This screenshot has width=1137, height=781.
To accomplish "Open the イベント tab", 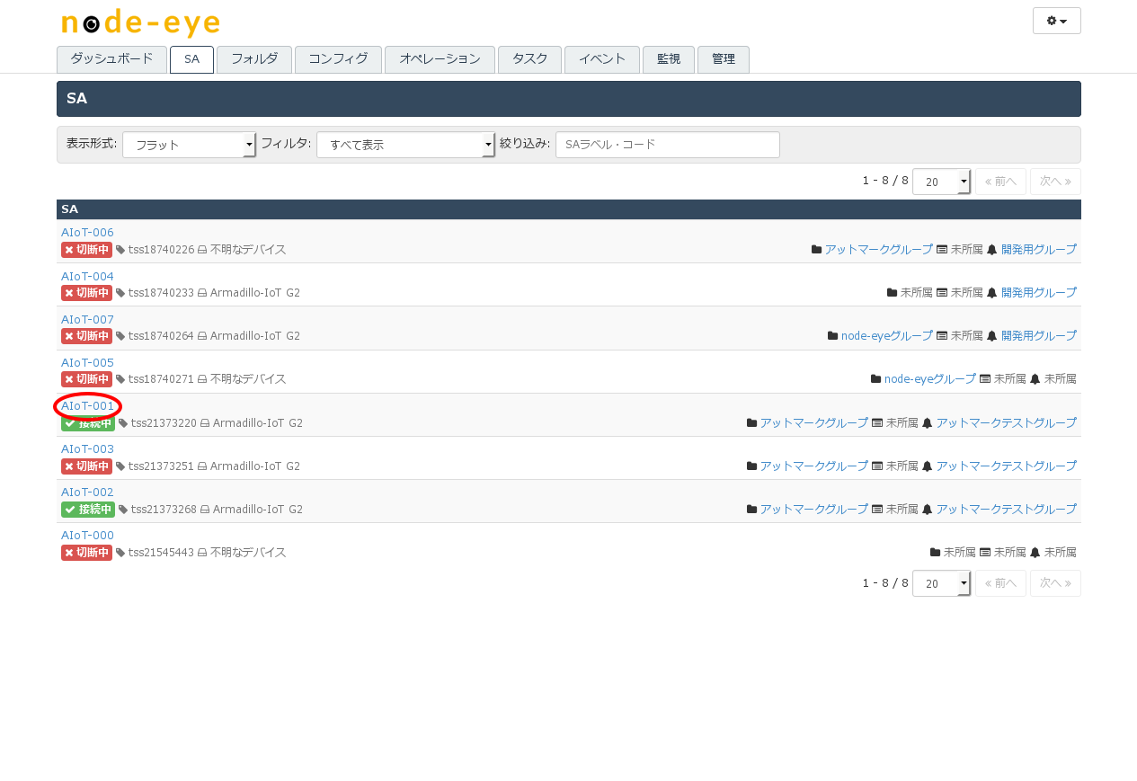I will point(602,59).
